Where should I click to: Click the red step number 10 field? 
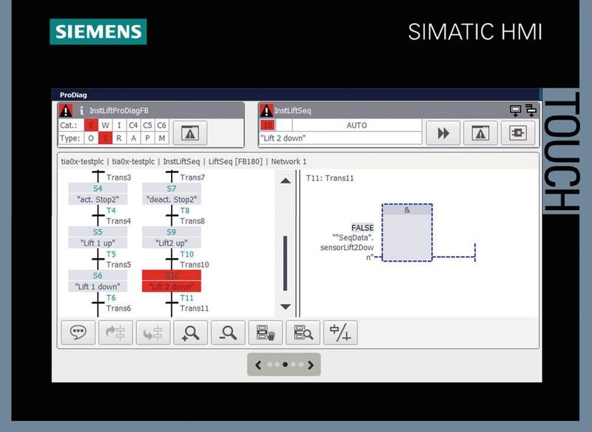[268, 125]
